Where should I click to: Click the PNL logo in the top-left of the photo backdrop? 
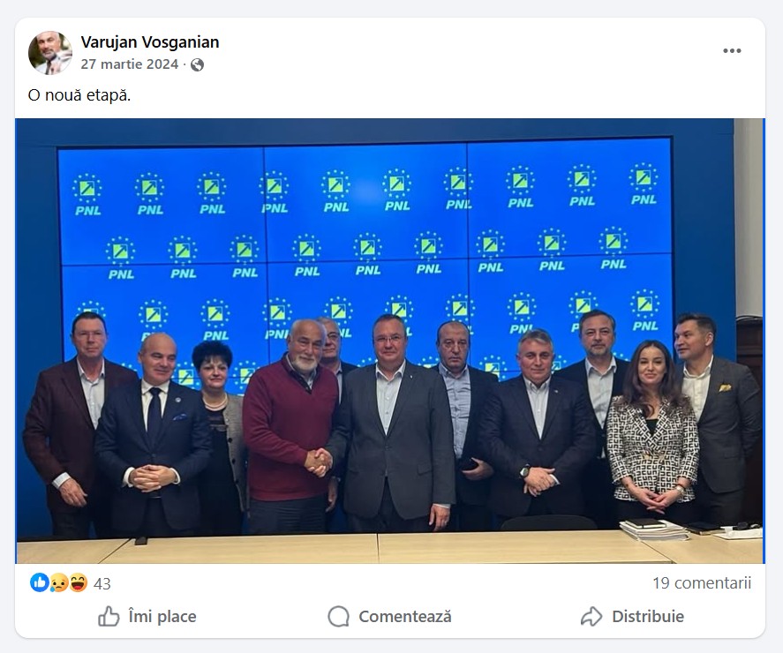(88, 195)
